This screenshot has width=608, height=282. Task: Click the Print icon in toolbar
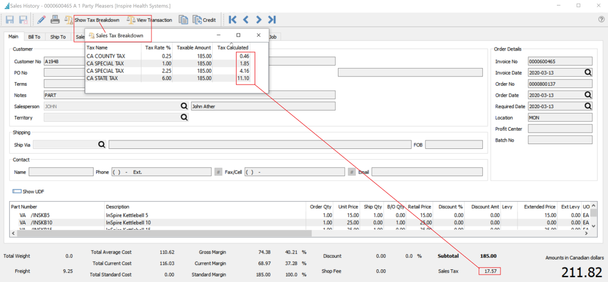click(x=55, y=19)
